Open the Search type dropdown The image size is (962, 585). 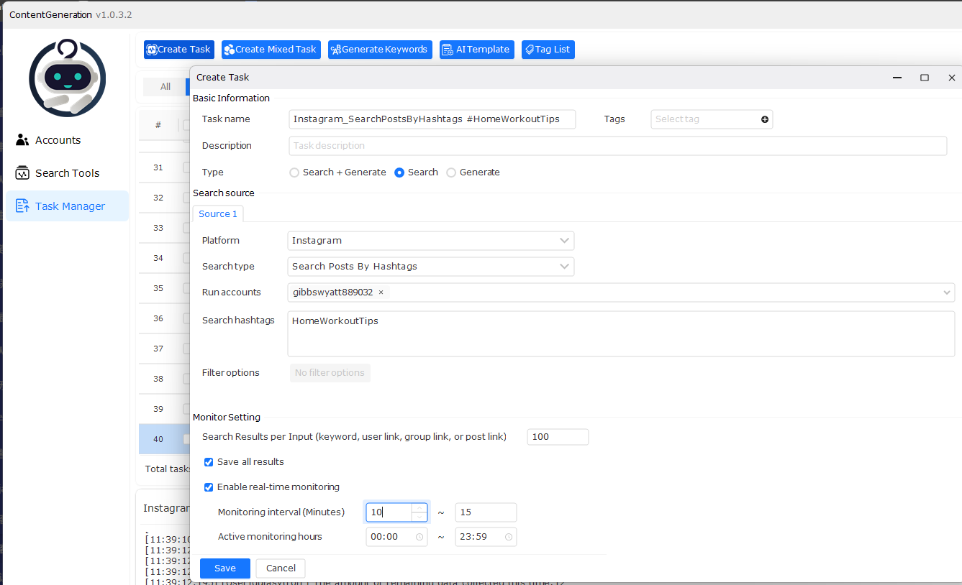(x=564, y=267)
